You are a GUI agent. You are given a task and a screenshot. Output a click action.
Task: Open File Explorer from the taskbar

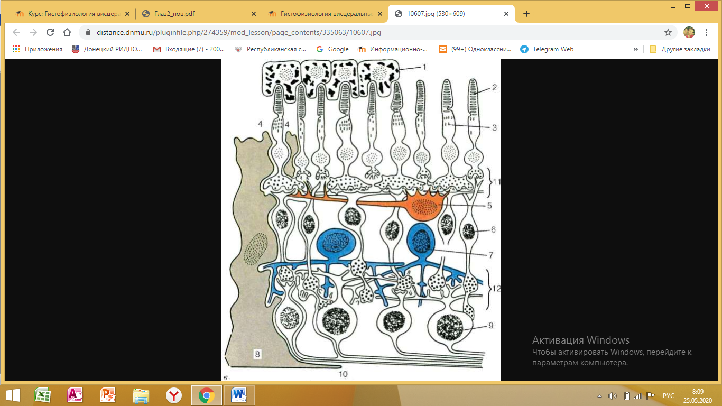(x=141, y=395)
